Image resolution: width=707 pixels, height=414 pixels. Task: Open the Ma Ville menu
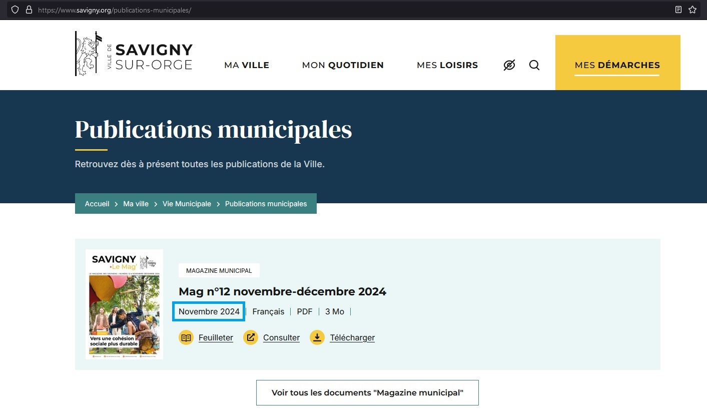tap(247, 65)
